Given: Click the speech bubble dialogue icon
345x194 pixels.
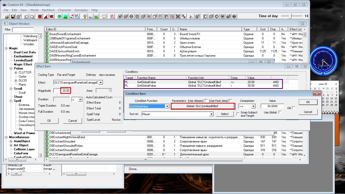Looking at the screenshot, I should (104, 17).
